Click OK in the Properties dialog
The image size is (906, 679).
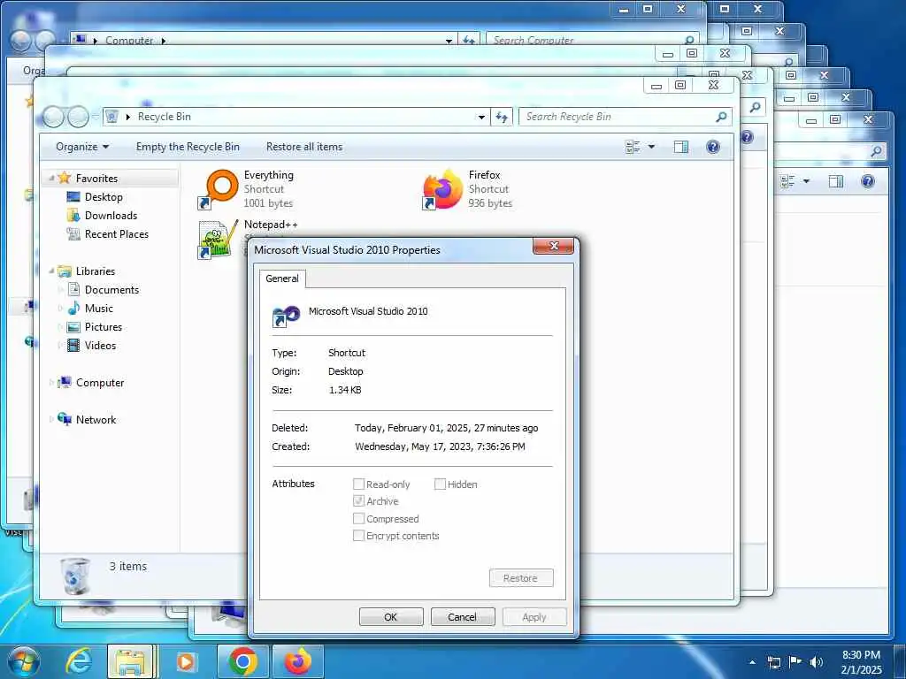tap(391, 616)
